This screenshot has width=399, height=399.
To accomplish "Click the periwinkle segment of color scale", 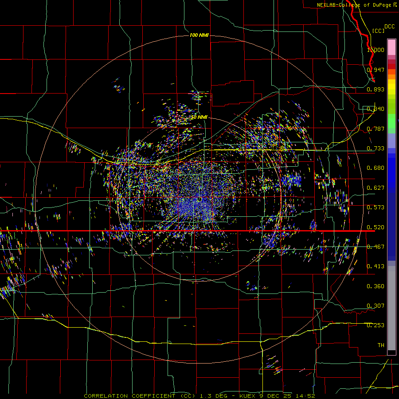I will click(391, 141).
